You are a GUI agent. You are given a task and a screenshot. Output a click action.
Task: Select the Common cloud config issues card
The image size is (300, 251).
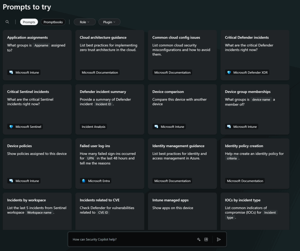pyautogui.click(x=182, y=55)
